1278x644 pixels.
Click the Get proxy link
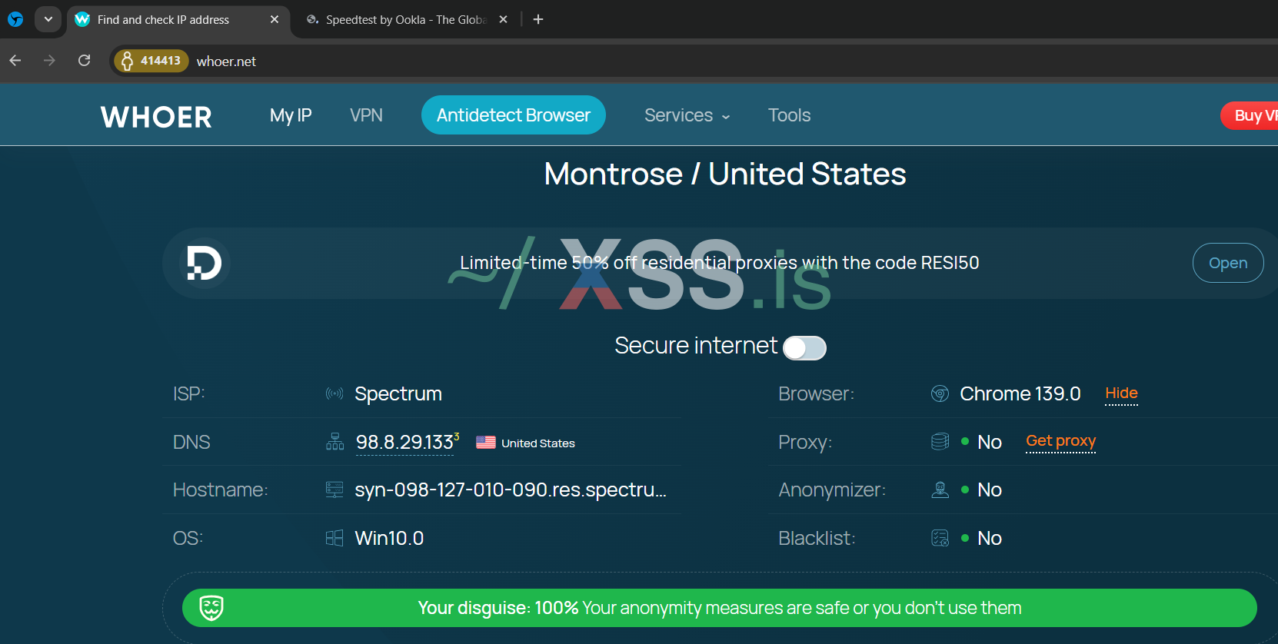click(x=1060, y=441)
